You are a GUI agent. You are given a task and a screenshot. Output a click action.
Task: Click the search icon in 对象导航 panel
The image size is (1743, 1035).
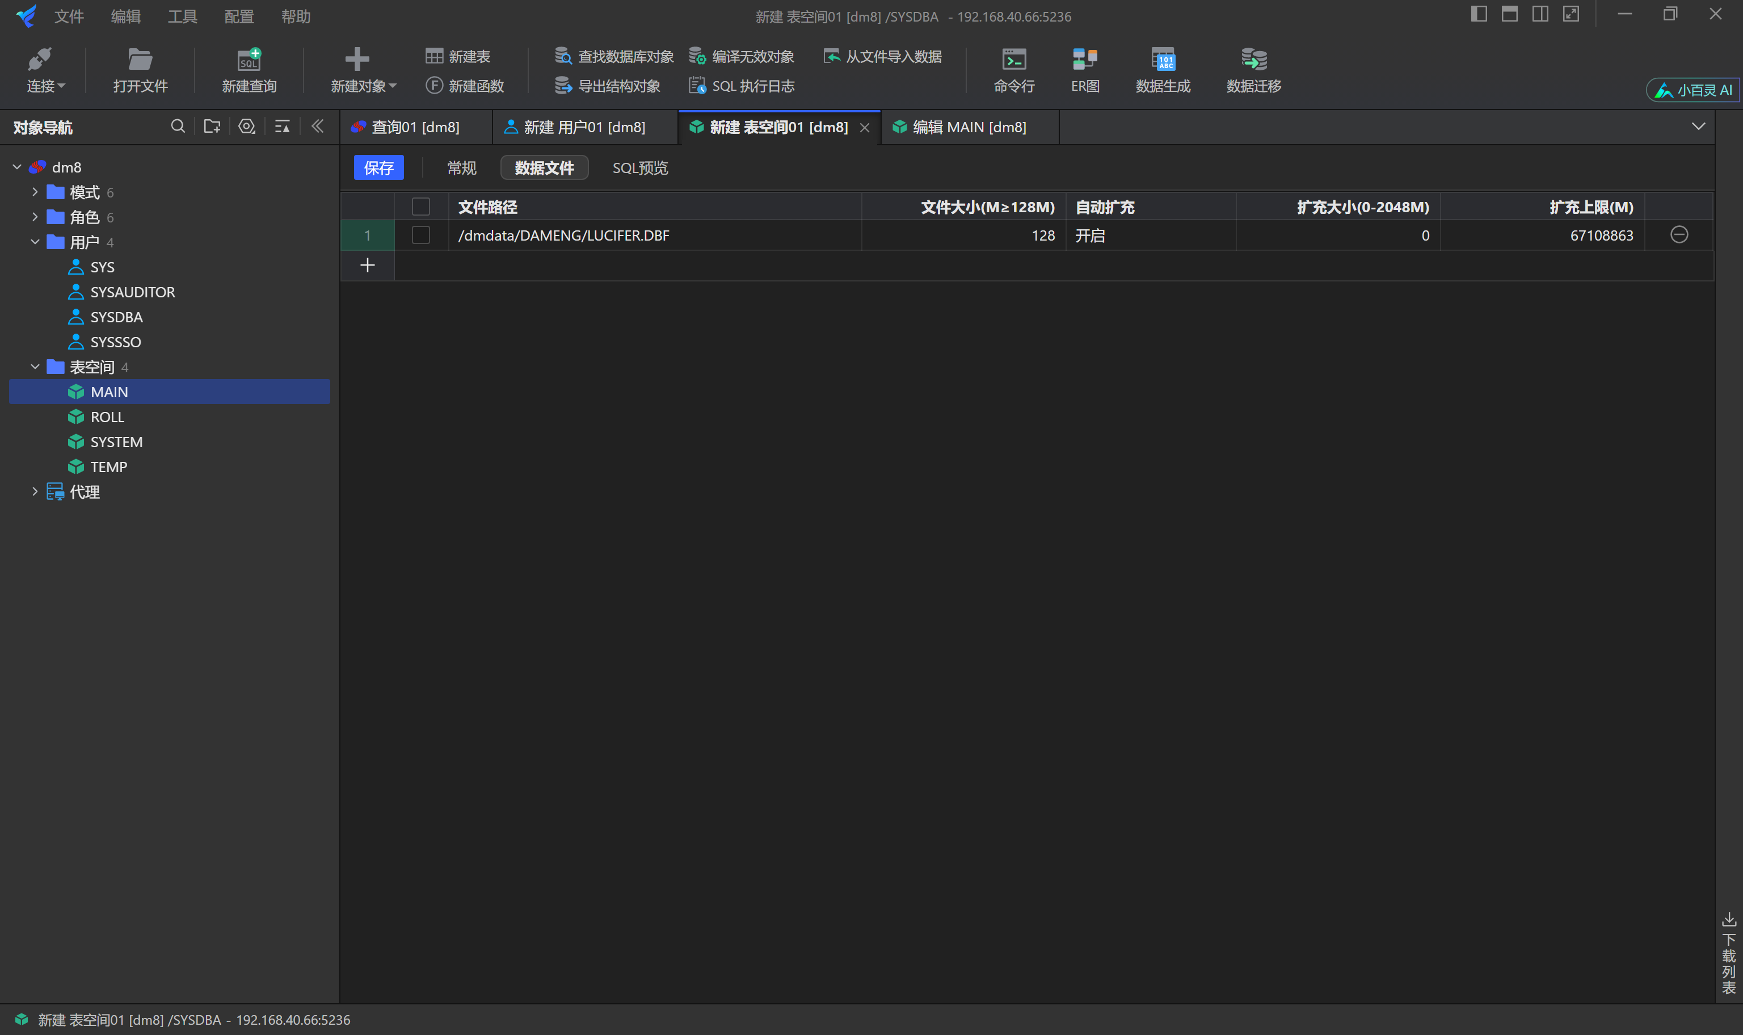click(x=178, y=126)
